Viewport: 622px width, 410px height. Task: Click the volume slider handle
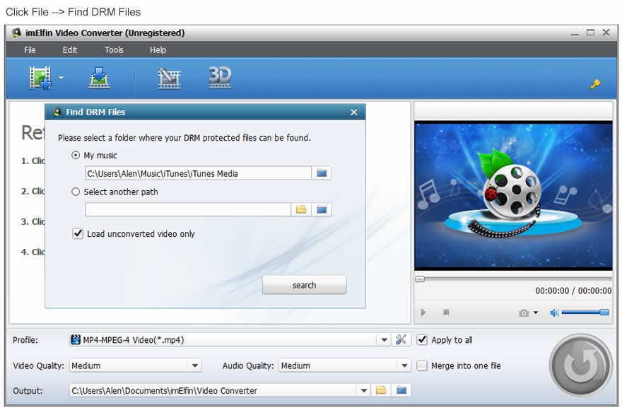[604, 312]
